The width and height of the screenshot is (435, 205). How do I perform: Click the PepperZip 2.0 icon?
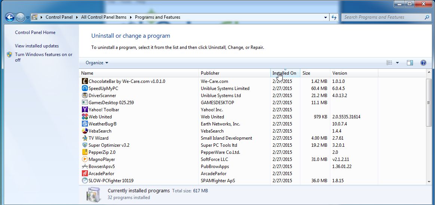click(85, 152)
